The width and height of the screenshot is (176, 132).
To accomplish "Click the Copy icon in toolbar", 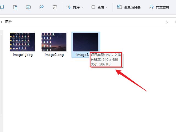I will click(2, 7).
